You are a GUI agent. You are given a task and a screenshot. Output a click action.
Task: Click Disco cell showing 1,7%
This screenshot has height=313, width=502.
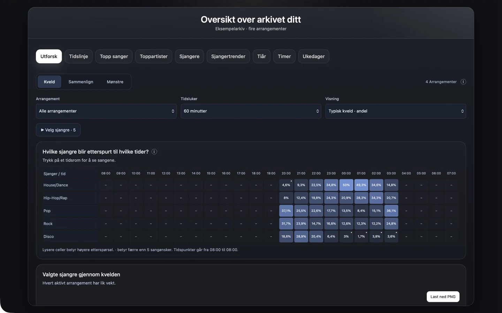pos(361,236)
